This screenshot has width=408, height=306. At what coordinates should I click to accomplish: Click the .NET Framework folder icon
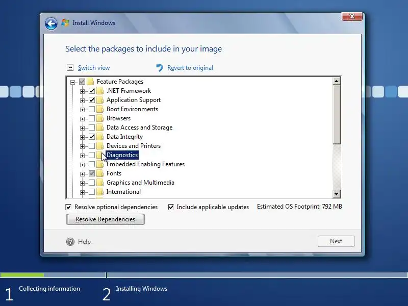click(x=100, y=91)
